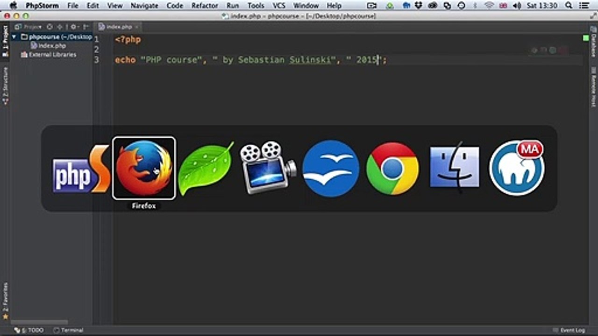598x336 pixels.
Task: Collapse the phpcourse folder arrow
Action: (14, 37)
